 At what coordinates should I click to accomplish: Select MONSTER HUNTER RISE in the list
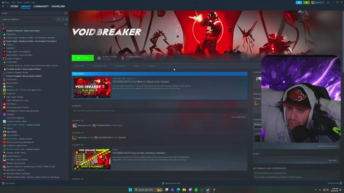tap(16, 146)
